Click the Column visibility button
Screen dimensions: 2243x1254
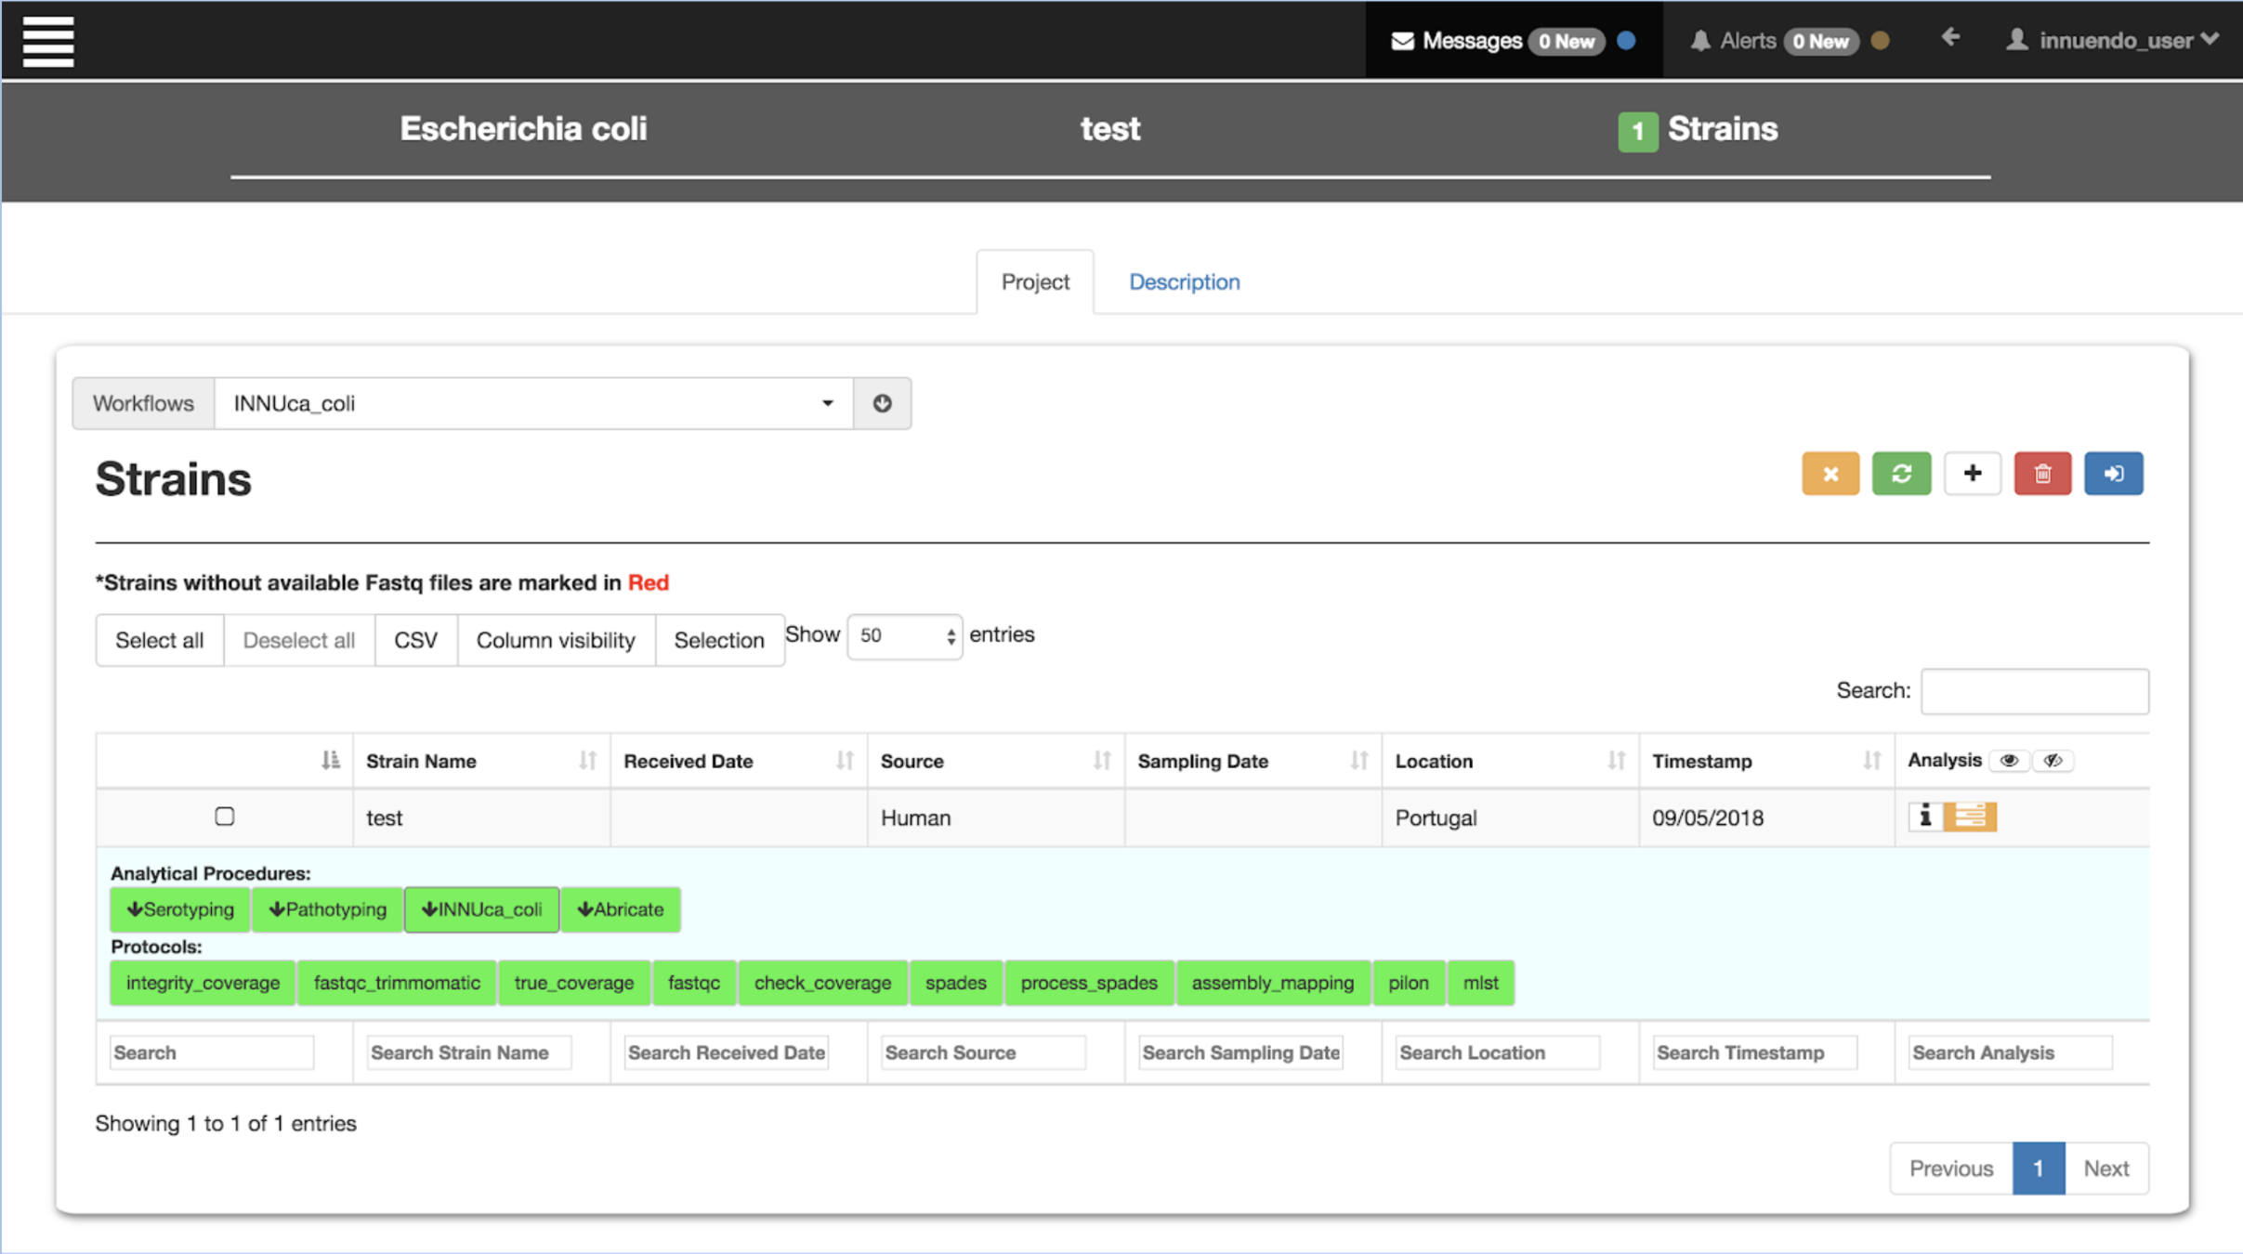[x=555, y=640]
